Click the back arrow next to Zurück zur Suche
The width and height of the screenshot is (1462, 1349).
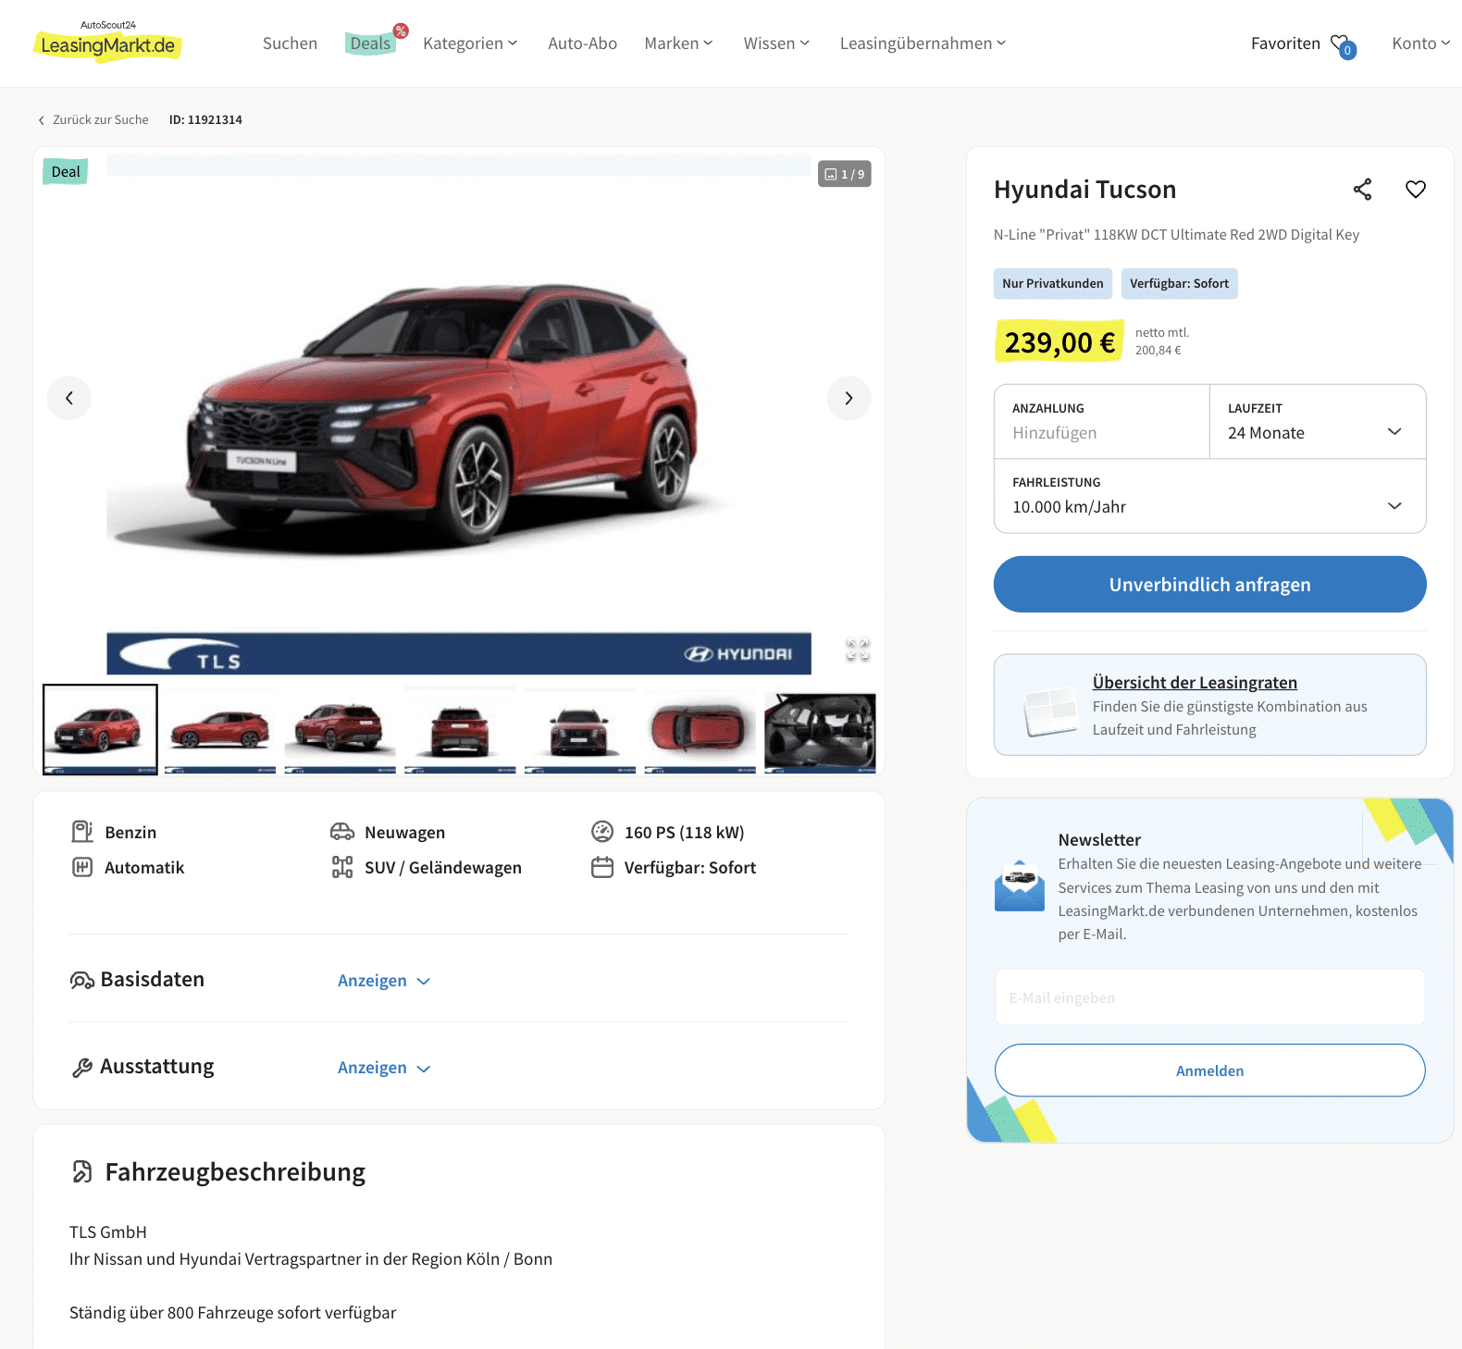tap(41, 120)
